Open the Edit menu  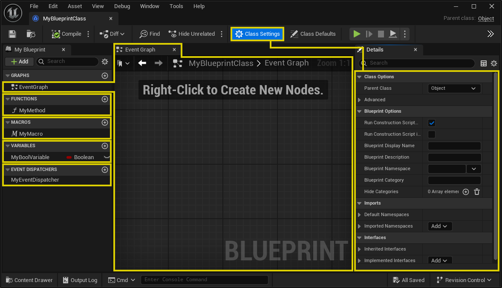point(53,6)
